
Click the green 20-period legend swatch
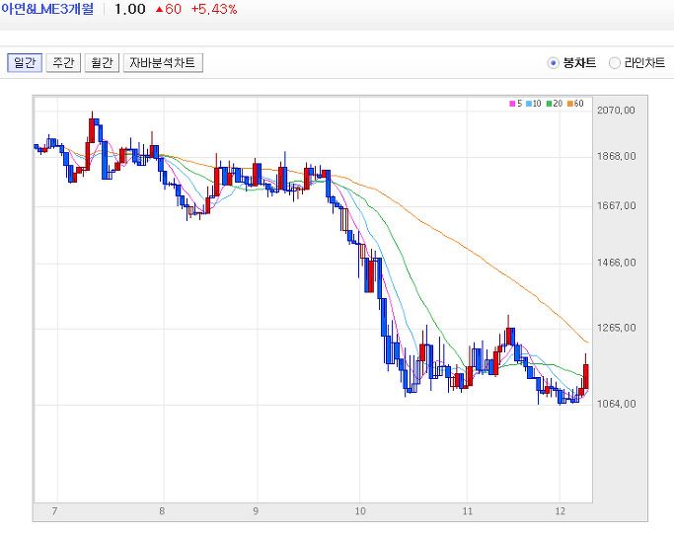coord(549,104)
